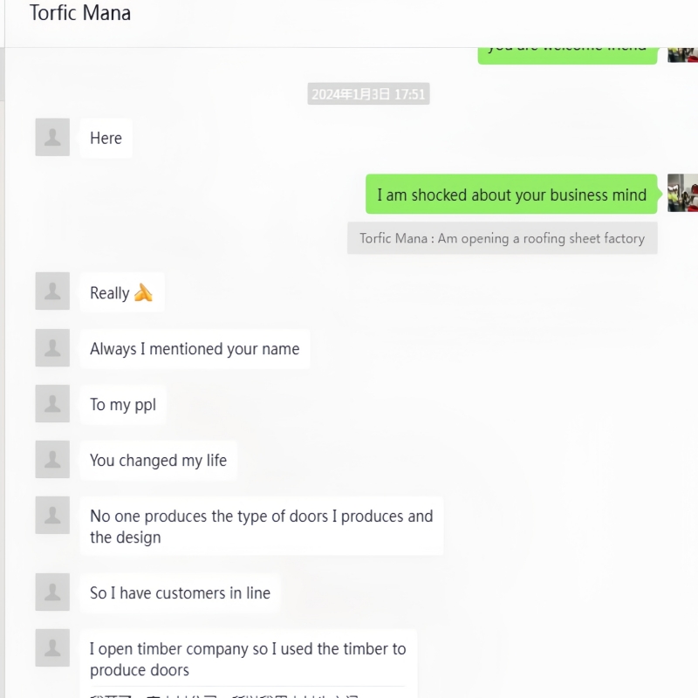
Task: Click avatar beside "You changed my life"
Action: coord(52,460)
